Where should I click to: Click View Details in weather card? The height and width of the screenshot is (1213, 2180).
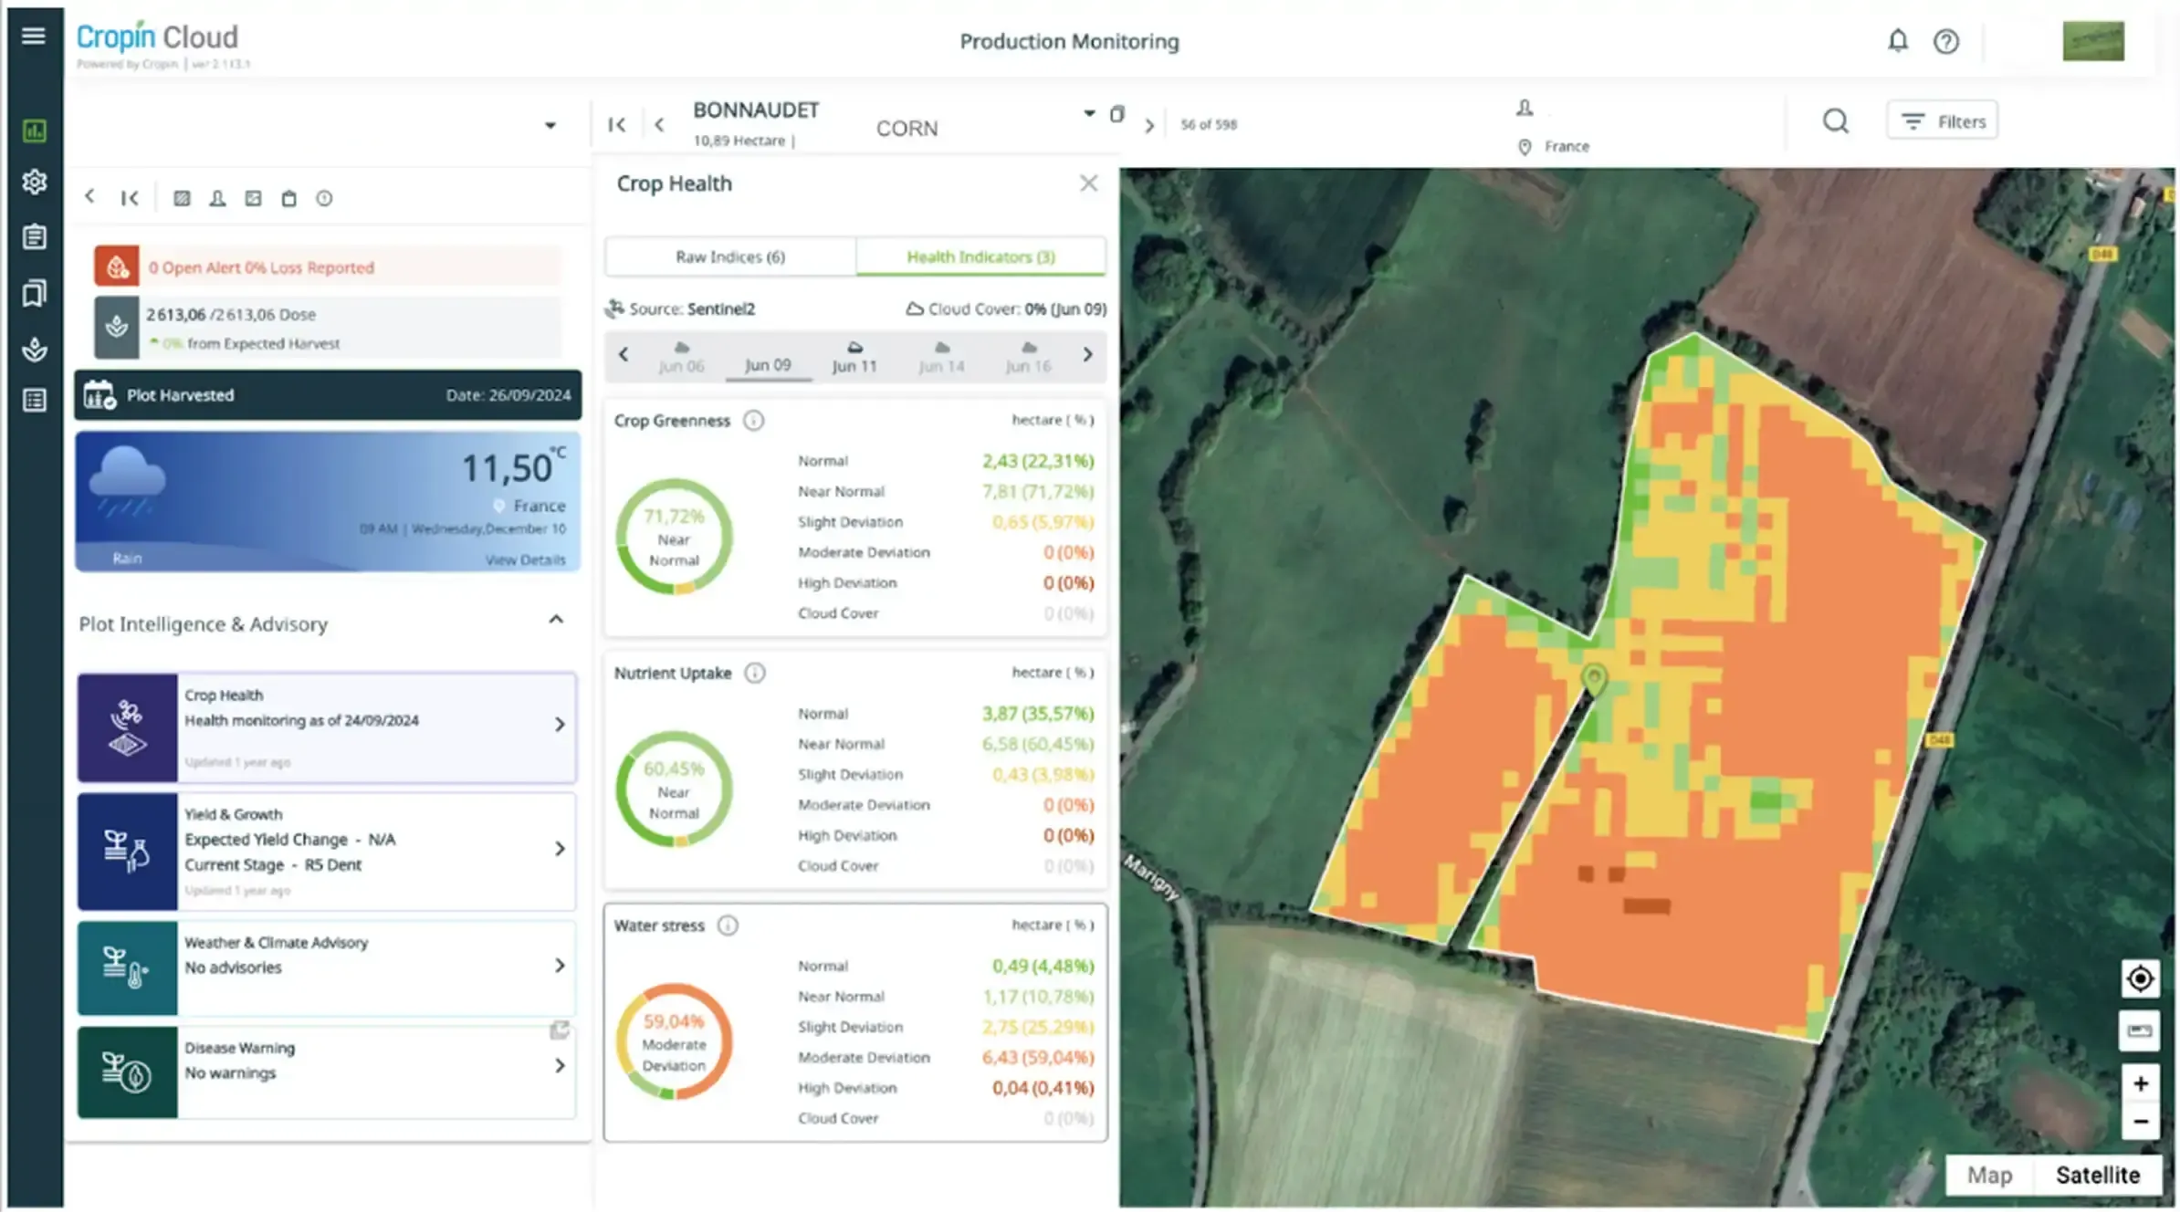[525, 559]
